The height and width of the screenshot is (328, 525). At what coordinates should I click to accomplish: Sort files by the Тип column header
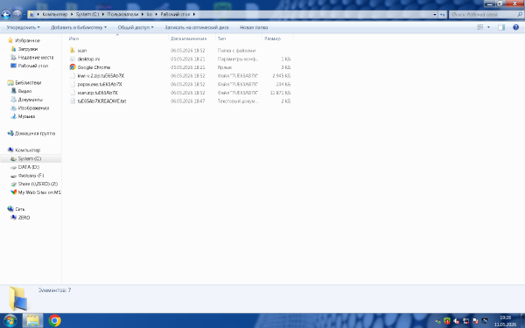pyautogui.click(x=221, y=38)
